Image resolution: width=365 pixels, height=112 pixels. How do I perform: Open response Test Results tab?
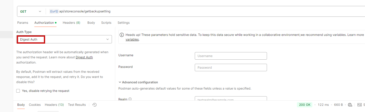click(x=77, y=105)
